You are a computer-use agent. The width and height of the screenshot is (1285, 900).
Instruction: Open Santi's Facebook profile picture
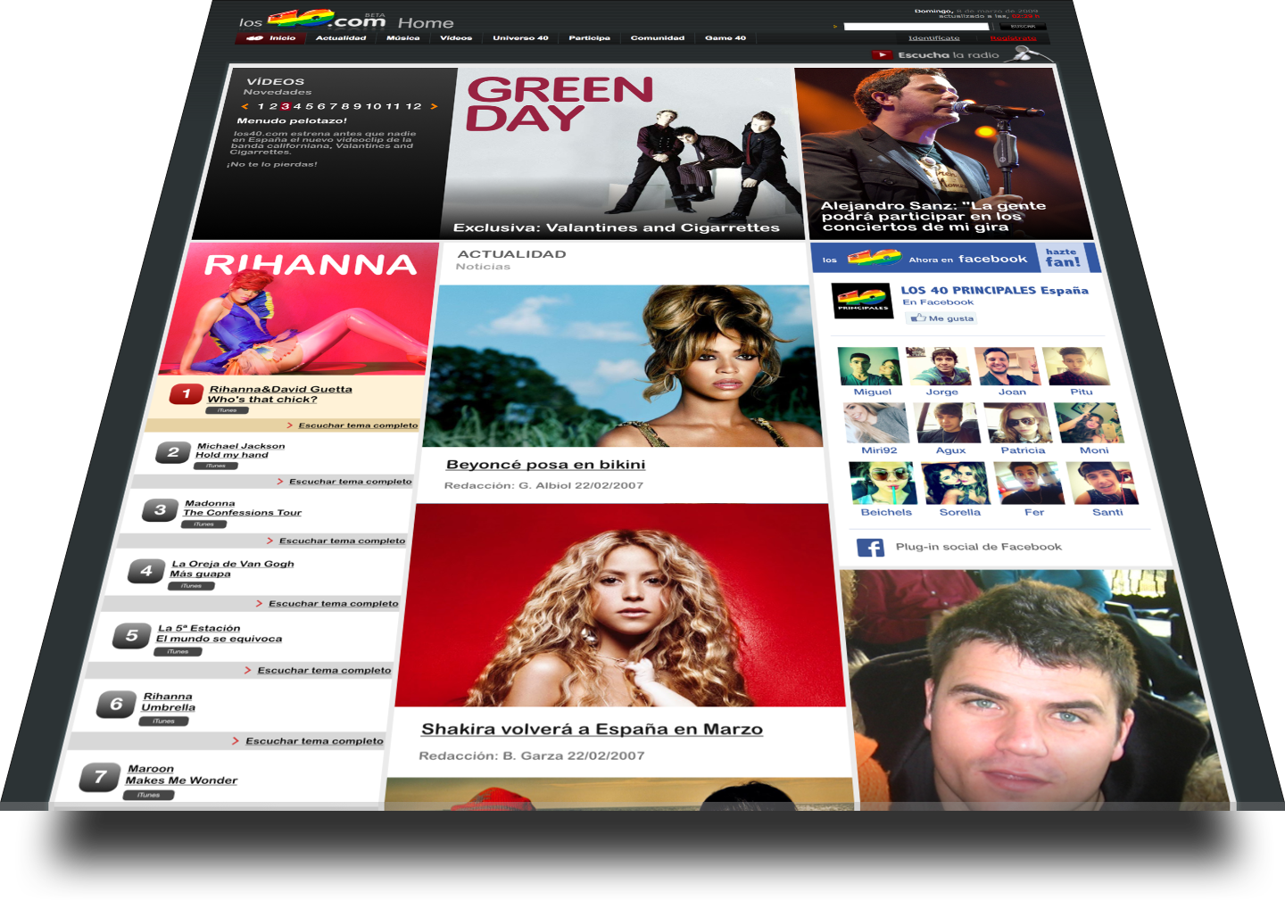point(1103,483)
